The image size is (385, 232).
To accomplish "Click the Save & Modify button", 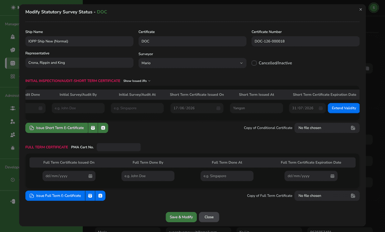I will point(181,217).
